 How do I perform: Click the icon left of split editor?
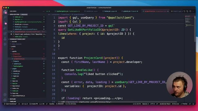click(187, 11)
